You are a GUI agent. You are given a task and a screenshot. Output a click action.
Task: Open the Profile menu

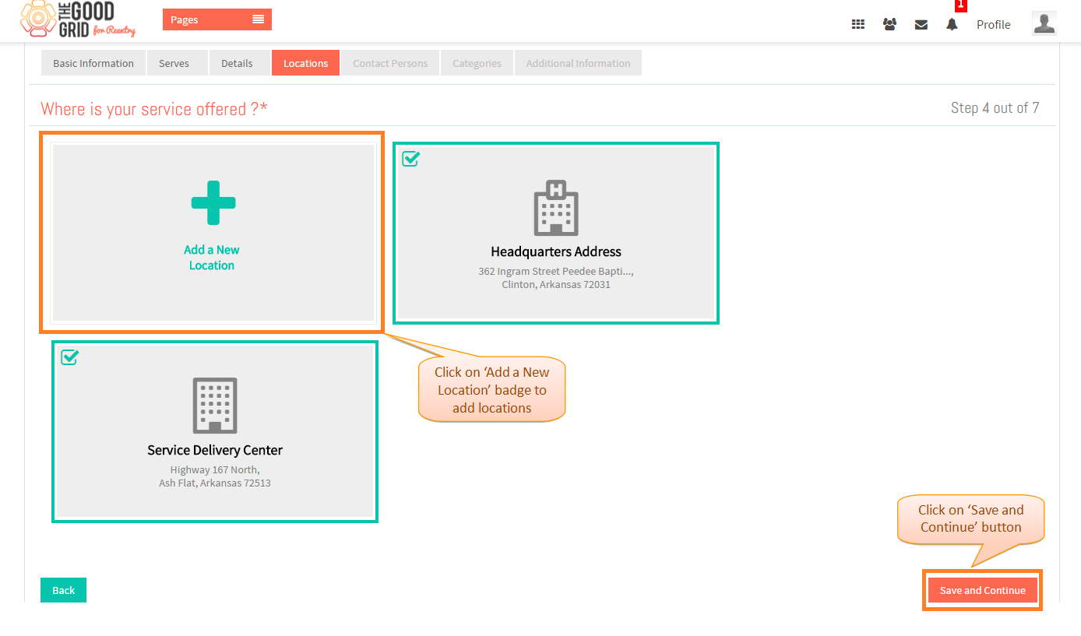994,24
